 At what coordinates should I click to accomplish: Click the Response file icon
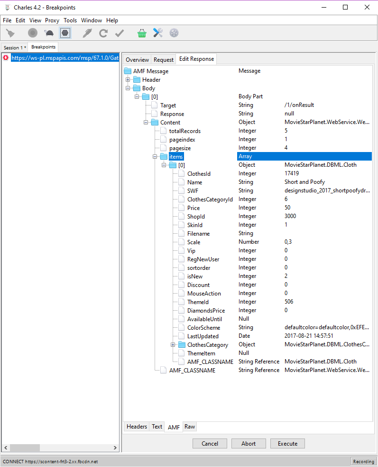pos(154,114)
